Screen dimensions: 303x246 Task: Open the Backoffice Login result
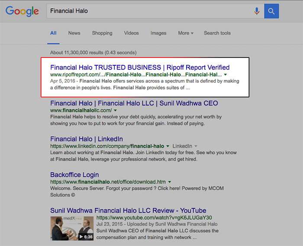[74, 175]
